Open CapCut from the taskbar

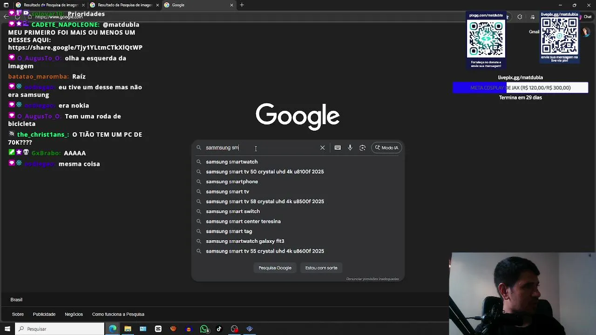click(x=158, y=329)
